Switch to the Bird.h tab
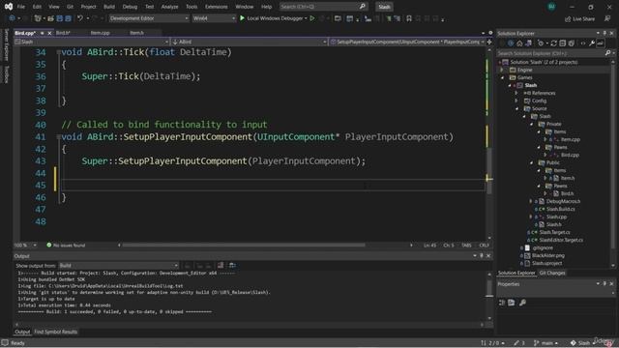619x348 pixels. tap(63, 33)
